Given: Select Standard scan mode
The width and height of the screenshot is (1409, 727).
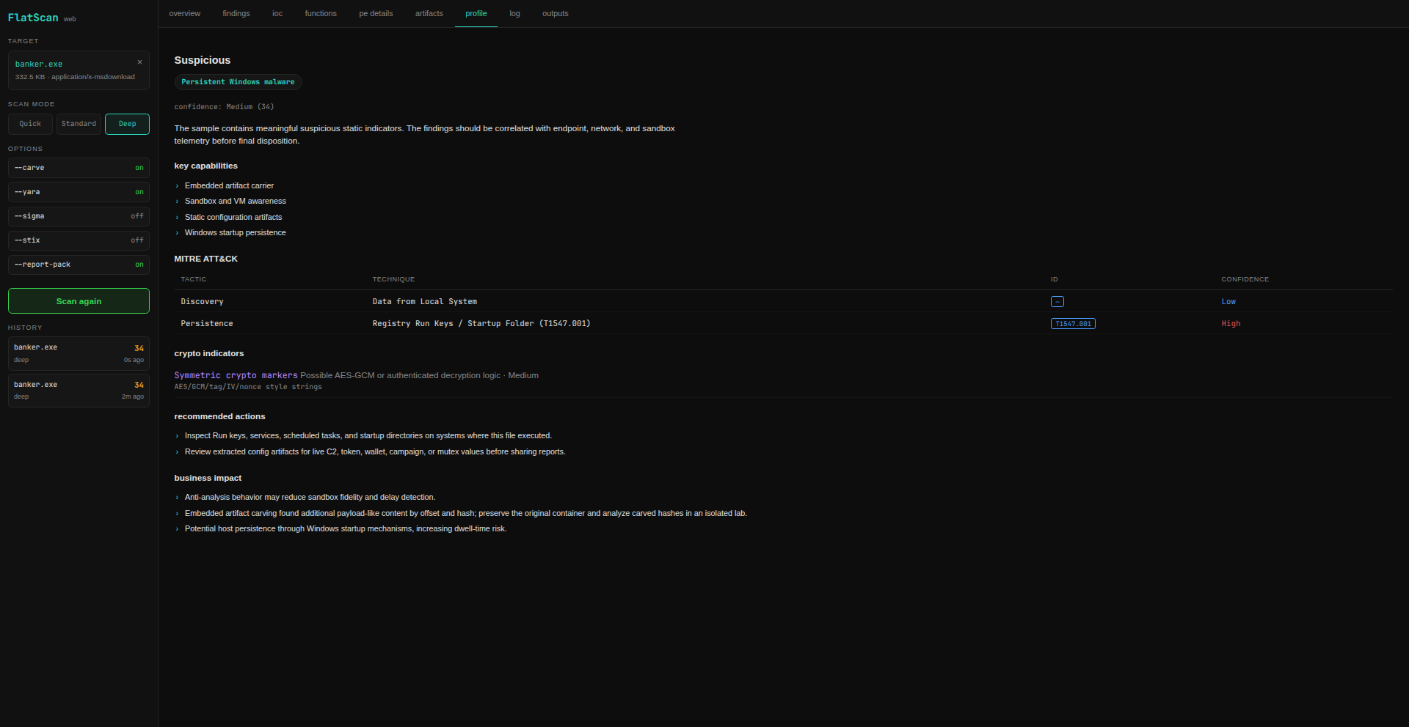Looking at the screenshot, I should point(79,124).
